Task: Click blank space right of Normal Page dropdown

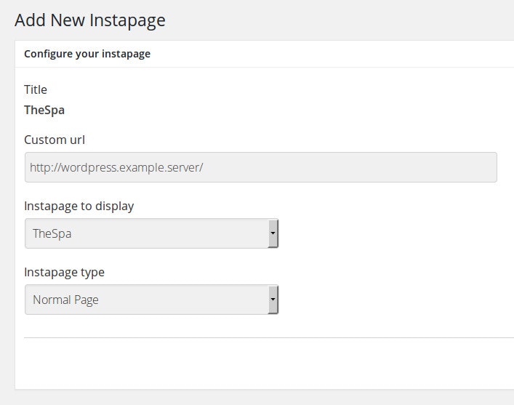Action: (x=393, y=299)
